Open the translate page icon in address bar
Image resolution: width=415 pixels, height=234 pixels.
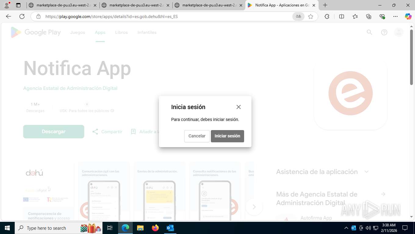pos(298,16)
